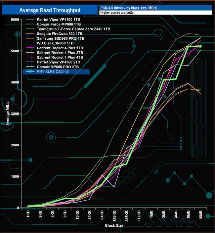Select Sabrent Rocket 4 Plus 1TB legend entry
The width and height of the screenshot is (215, 233).
(54, 48)
